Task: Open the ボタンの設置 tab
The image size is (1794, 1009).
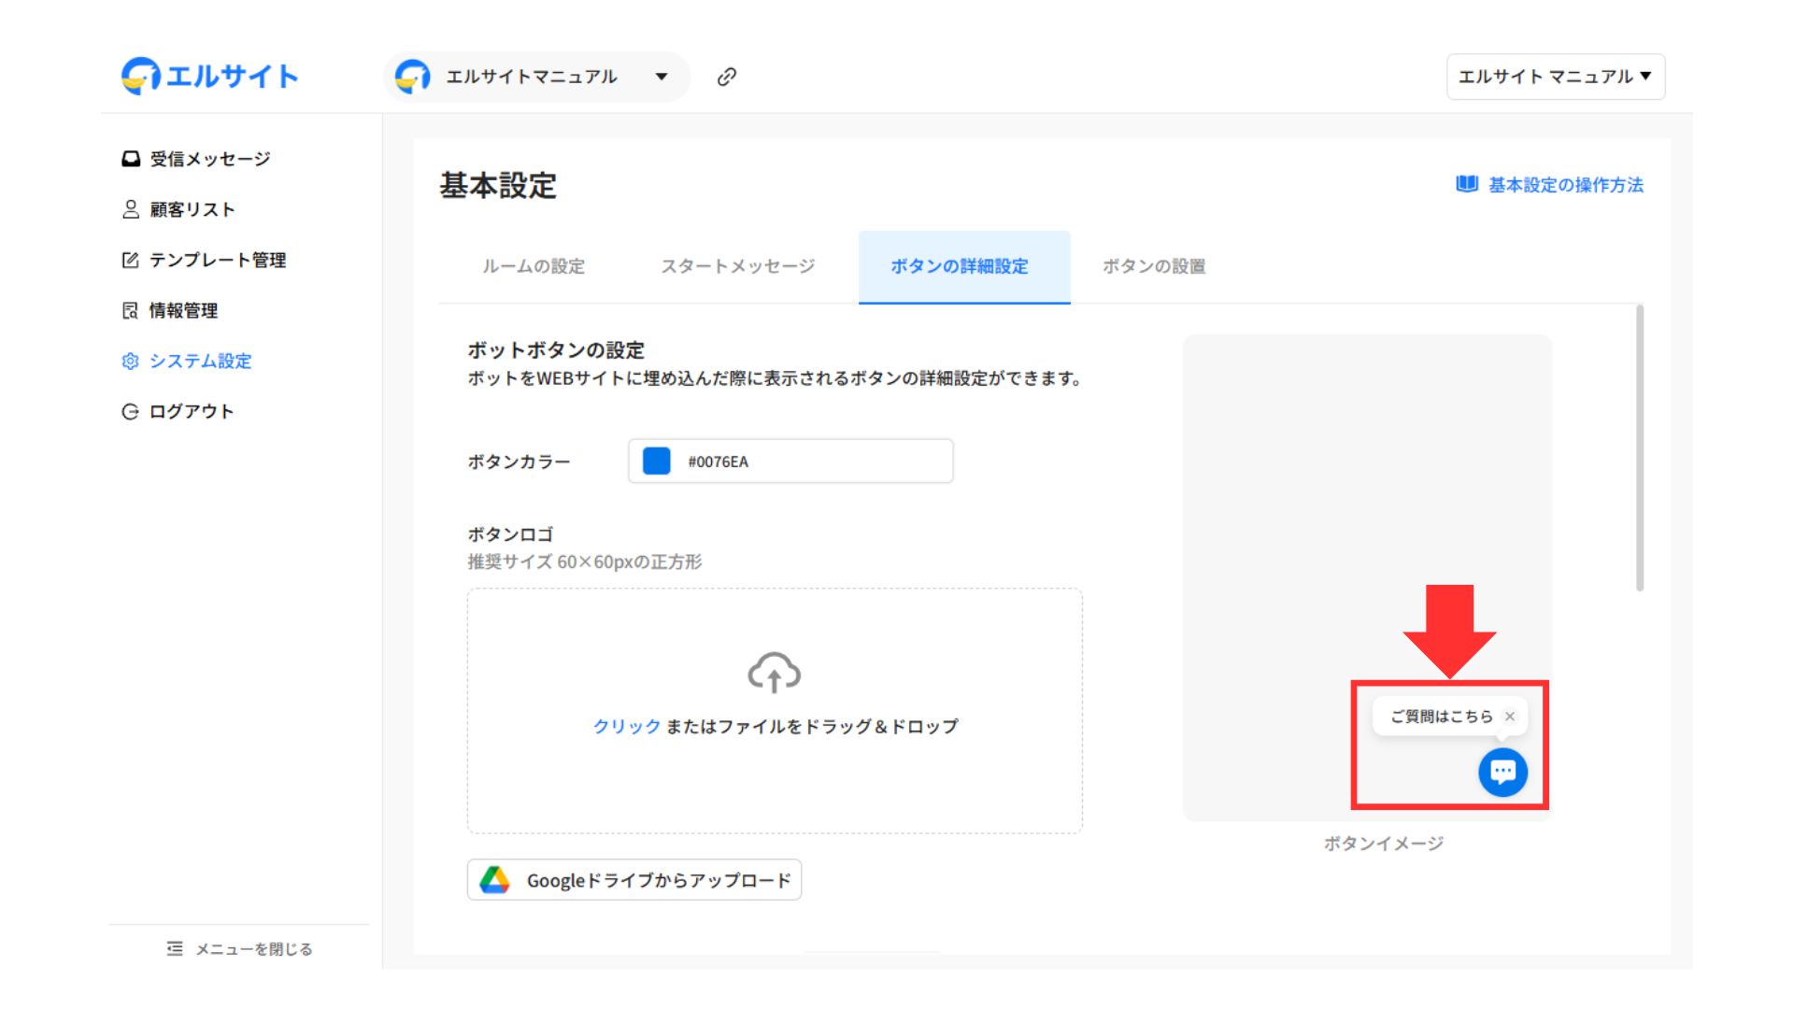Action: tap(1154, 266)
